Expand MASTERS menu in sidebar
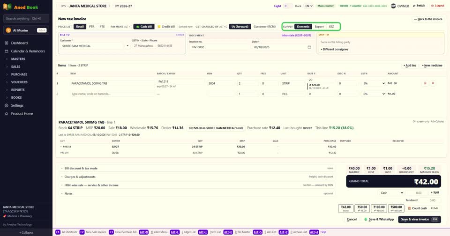Image resolution: width=450 pixels, height=236 pixels. click(18, 59)
